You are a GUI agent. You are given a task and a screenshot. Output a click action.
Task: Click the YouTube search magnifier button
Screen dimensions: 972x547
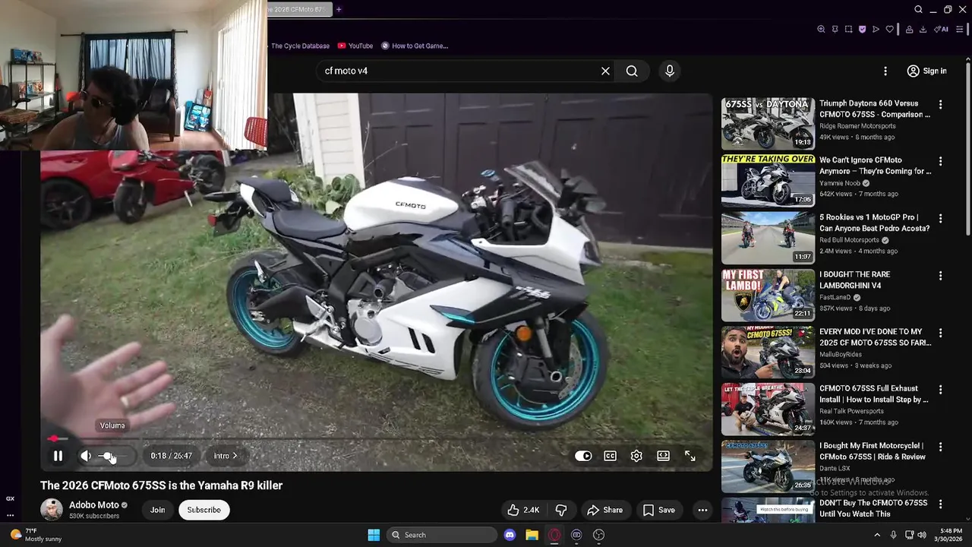(632, 71)
